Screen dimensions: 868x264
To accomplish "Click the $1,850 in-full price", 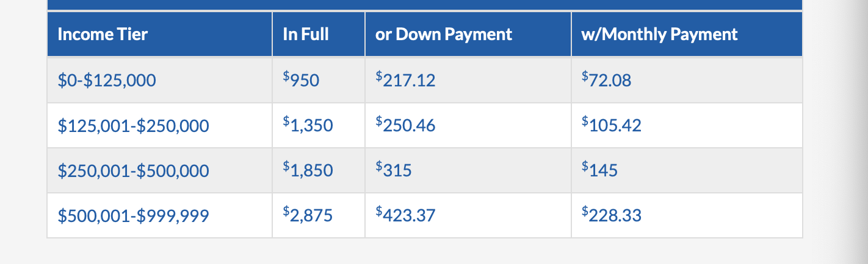I will [308, 170].
